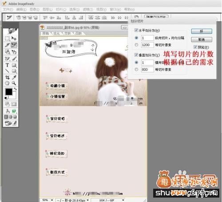Select the Tab Rectangle tool
The height and width of the screenshot is (202, 222).
point(14,71)
